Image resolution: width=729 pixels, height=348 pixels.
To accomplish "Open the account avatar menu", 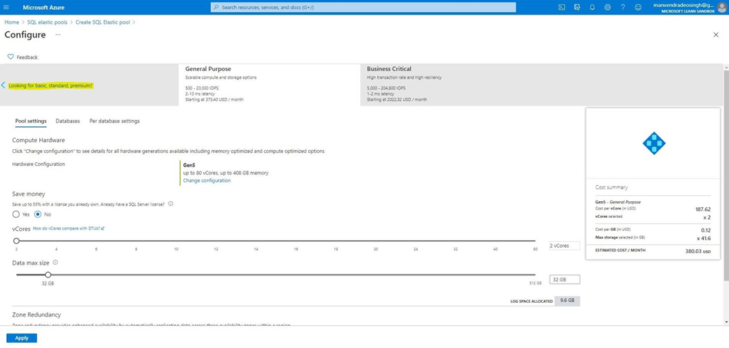I will click(x=721, y=8).
